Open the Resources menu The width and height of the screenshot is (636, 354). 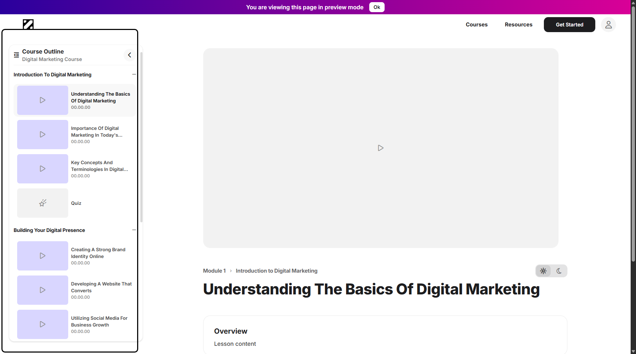click(519, 25)
